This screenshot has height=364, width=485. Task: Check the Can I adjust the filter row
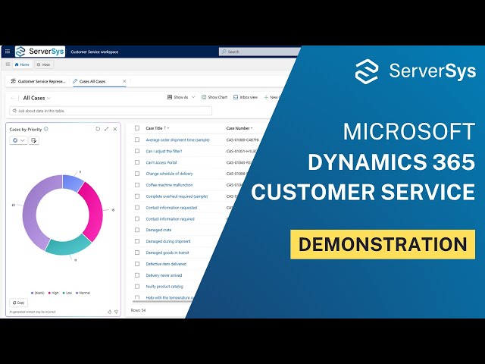coord(137,151)
